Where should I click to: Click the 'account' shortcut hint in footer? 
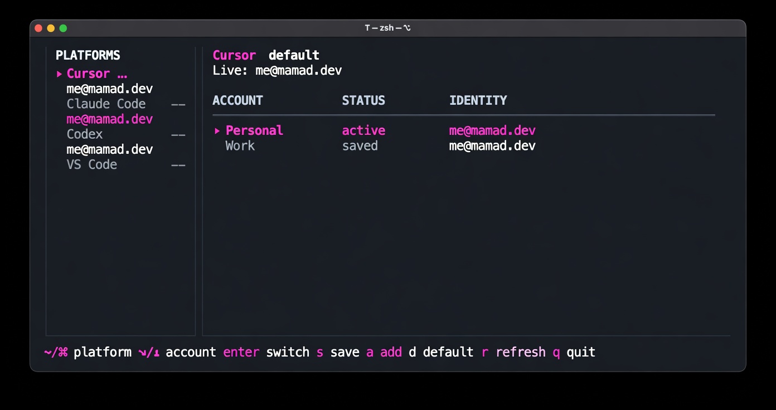point(177,352)
